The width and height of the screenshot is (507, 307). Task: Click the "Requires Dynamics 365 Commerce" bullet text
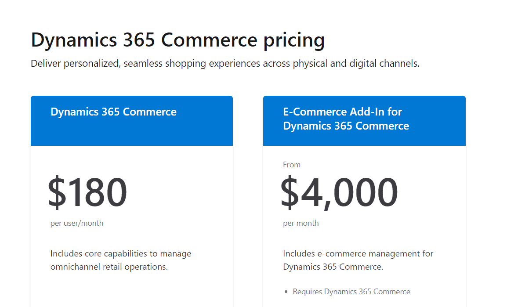[351, 292]
